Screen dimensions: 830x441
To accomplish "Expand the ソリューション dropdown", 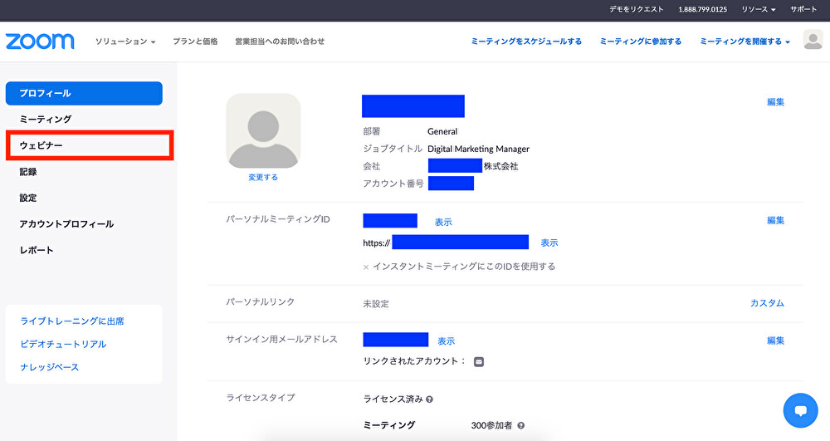I will pos(125,42).
